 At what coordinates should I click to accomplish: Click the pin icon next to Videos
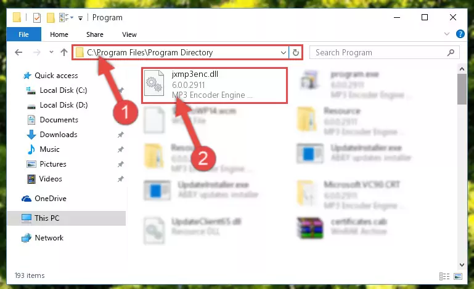click(121, 179)
